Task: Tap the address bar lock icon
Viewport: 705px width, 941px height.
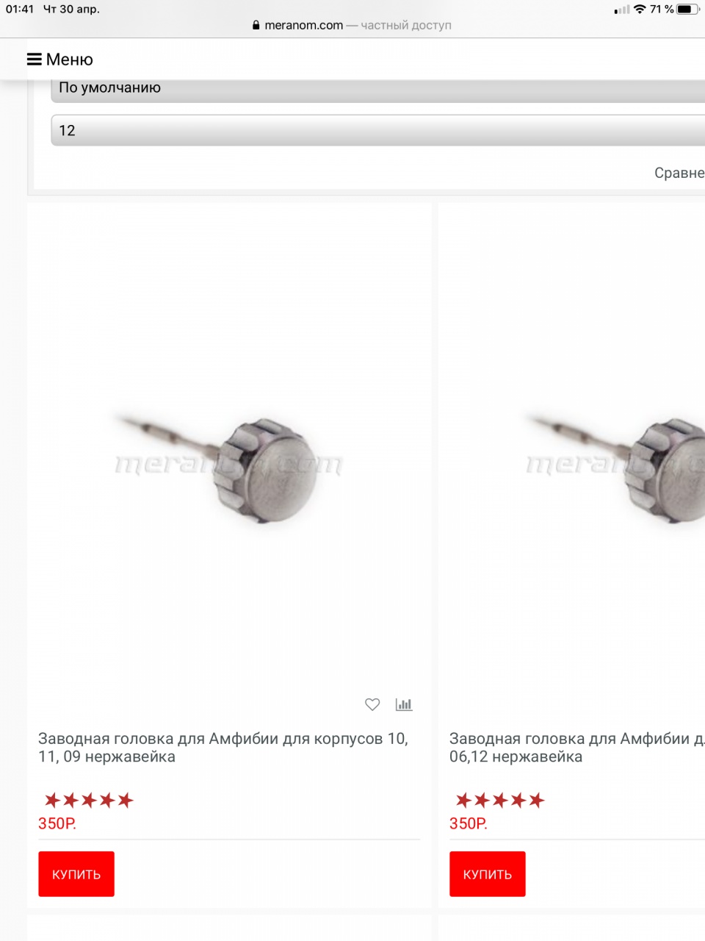Action: [x=256, y=25]
